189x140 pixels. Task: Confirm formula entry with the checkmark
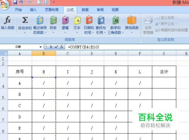56,47
